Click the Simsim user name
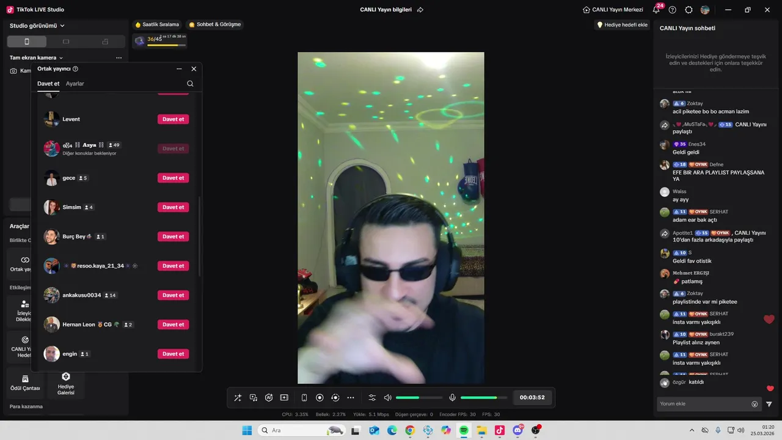 (x=71, y=207)
